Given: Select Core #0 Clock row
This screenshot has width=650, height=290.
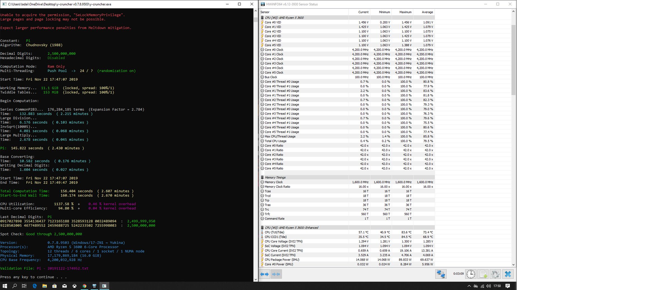Looking at the screenshot, I should (x=347, y=50).
